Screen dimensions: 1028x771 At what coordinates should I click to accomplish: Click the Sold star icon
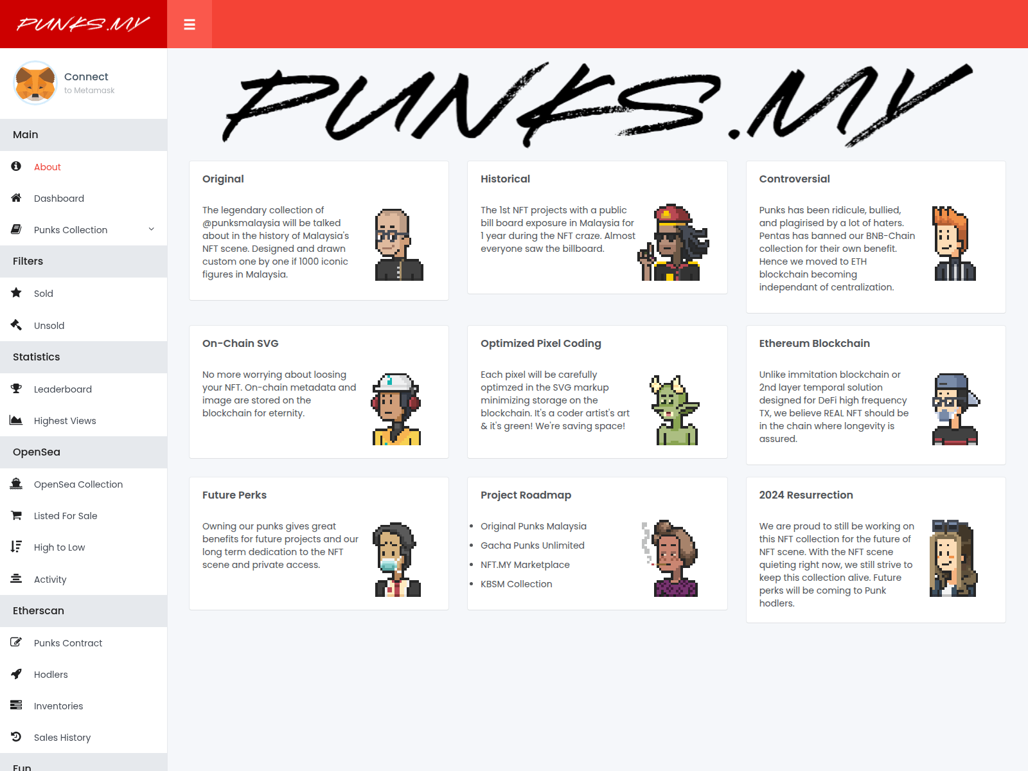tap(16, 293)
